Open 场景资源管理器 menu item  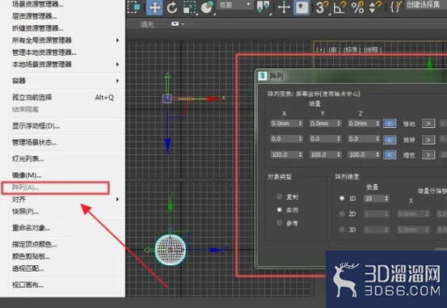tap(38, 4)
